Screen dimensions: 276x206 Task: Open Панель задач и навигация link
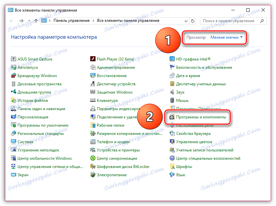click(41, 109)
